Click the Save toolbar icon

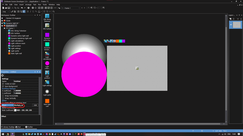tap(9, 8)
